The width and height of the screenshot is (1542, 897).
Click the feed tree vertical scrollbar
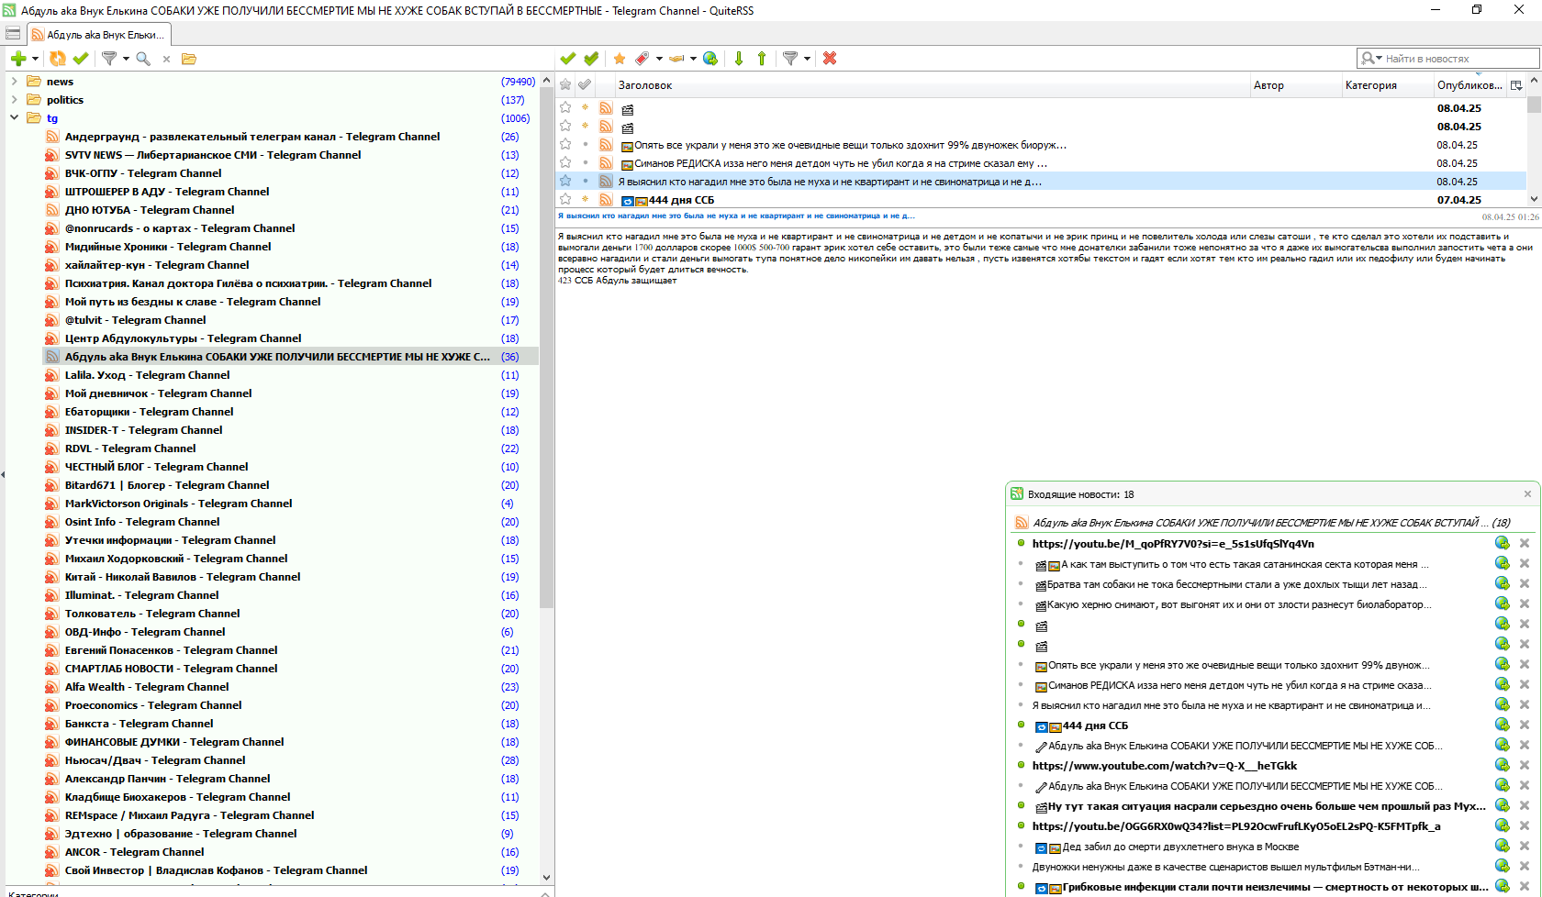(547, 349)
